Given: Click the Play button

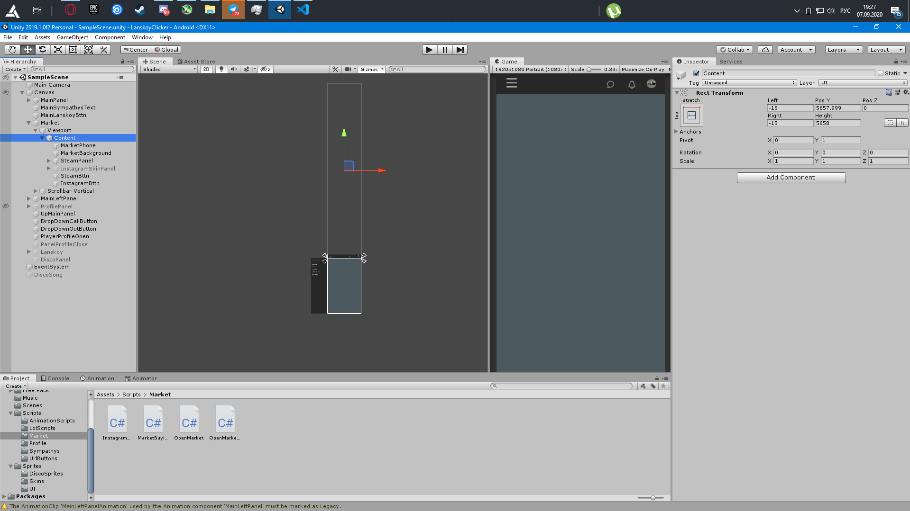Looking at the screenshot, I should pos(429,50).
